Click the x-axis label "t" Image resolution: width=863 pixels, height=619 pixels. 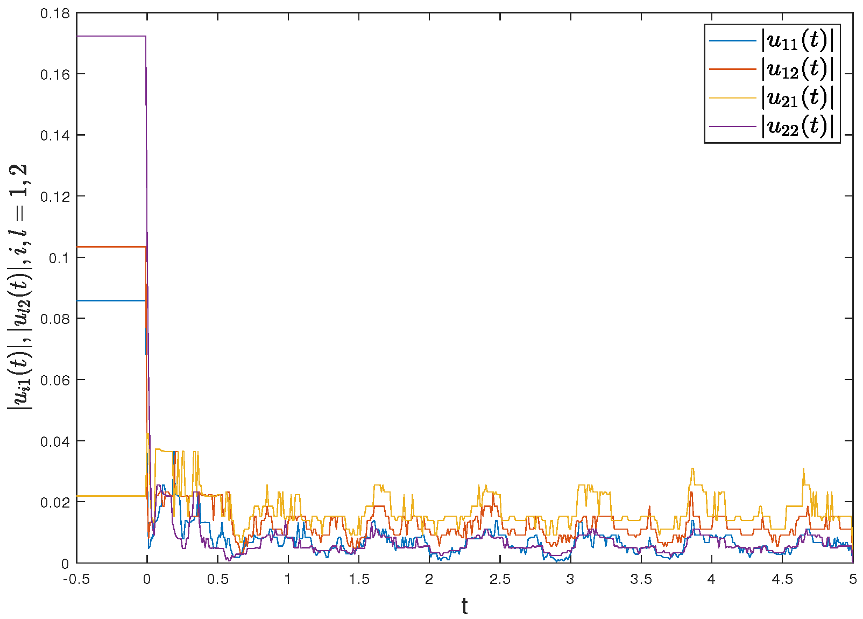point(464,606)
